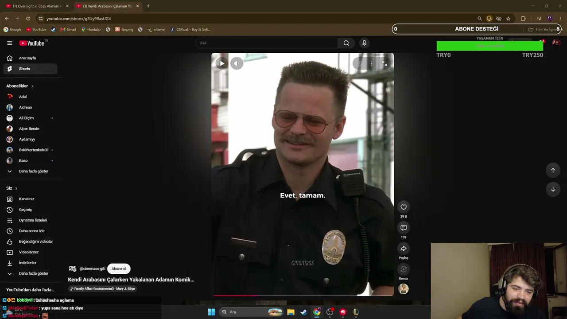Open the vitamin bookmark
Viewport: 567px width, 319px height.
[156, 30]
